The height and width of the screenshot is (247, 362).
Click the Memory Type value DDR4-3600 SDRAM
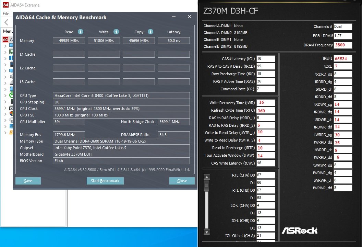click(121, 141)
